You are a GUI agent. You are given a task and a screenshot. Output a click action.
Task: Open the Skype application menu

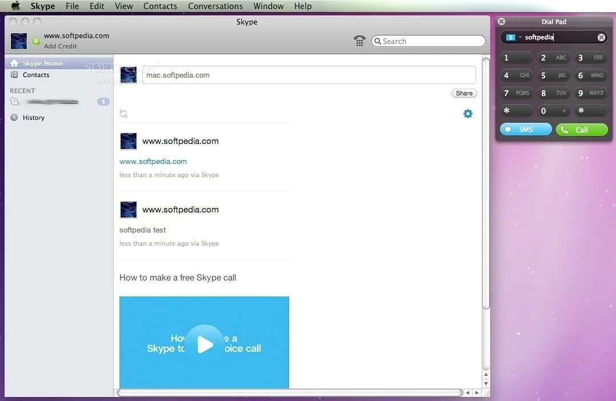tap(43, 6)
